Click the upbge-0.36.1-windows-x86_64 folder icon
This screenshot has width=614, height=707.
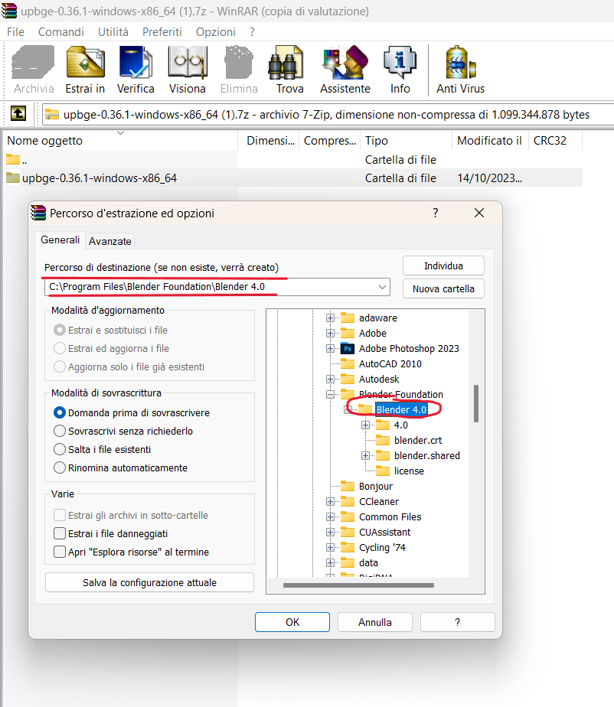tap(13, 178)
